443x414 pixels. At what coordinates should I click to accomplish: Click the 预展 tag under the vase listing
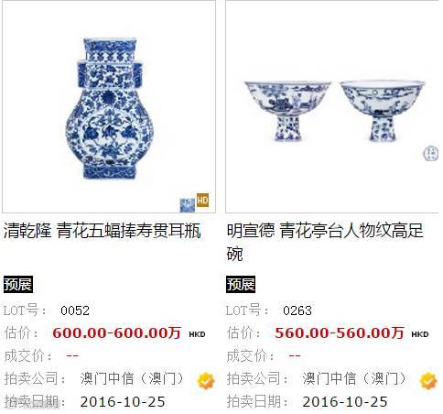click(x=18, y=284)
